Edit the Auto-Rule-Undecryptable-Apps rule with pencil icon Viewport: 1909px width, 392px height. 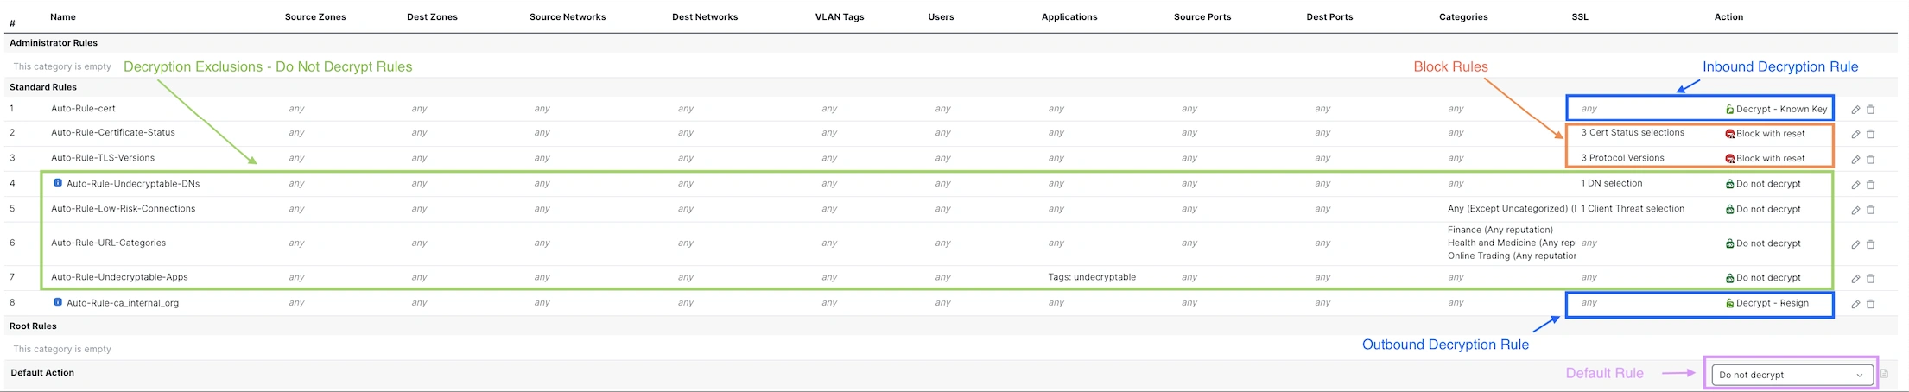[1855, 278]
